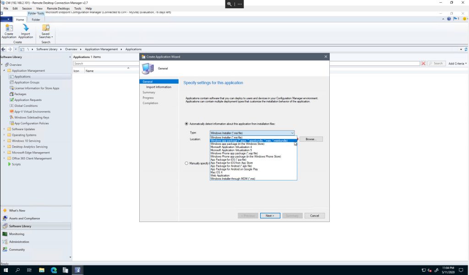Click the taskbar search magnifier icon

pyautogui.click(x=18, y=270)
